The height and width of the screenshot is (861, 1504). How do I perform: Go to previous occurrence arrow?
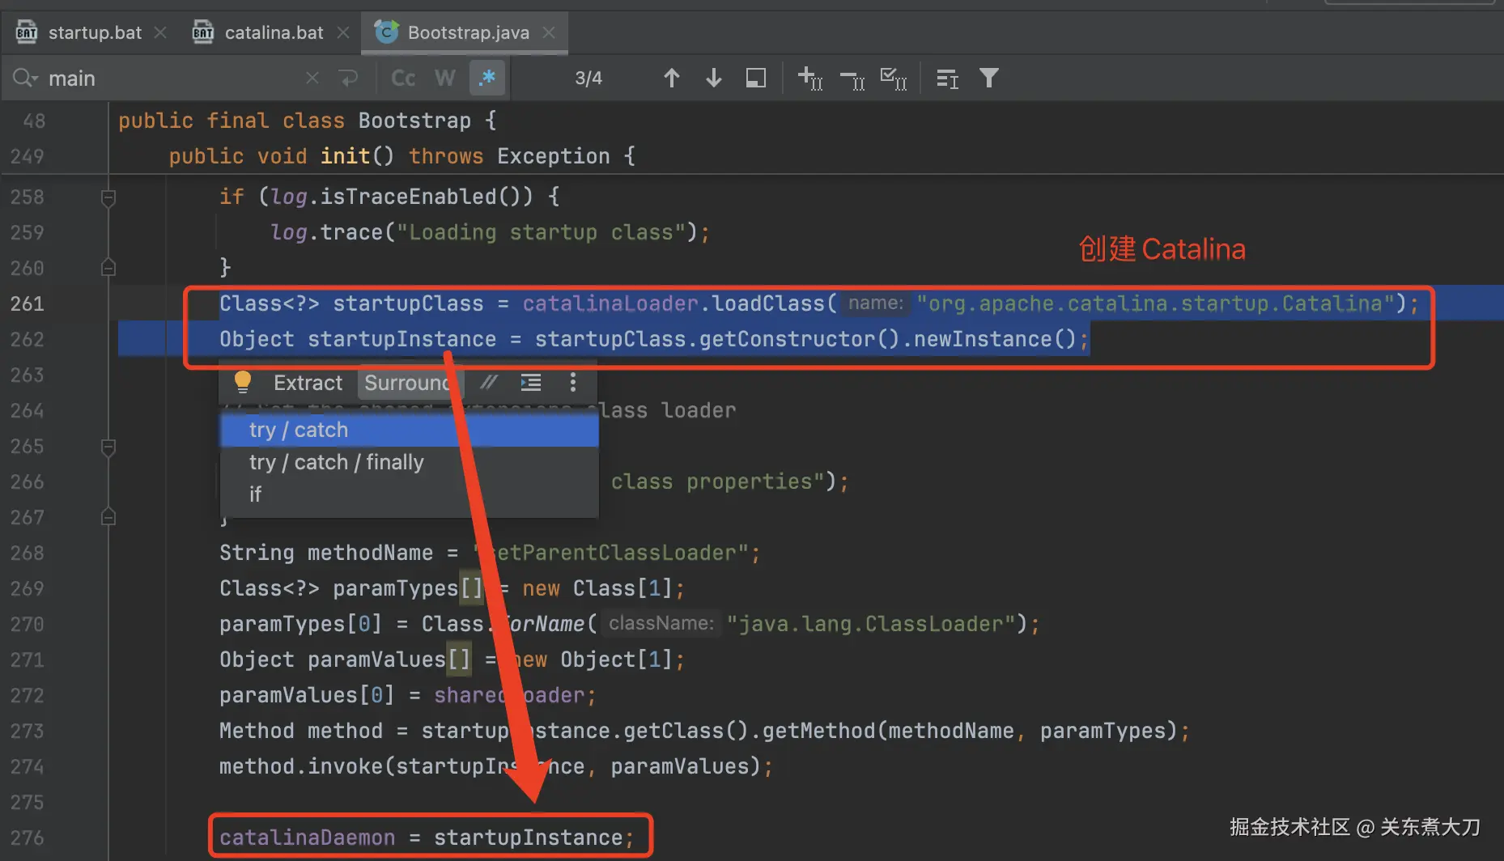[x=671, y=78]
